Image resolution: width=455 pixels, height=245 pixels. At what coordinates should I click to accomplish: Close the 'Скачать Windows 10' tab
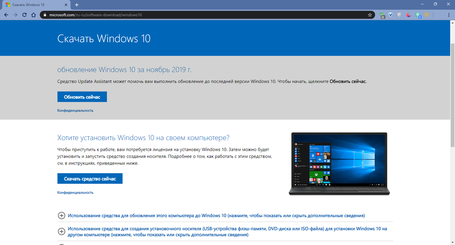[66, 5]
